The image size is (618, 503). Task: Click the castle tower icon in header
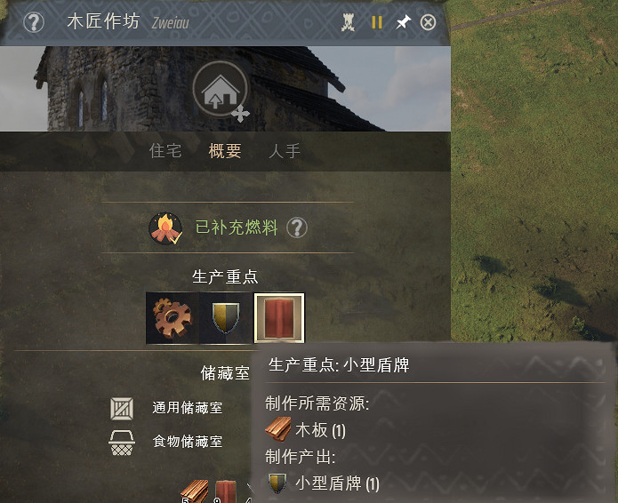tap(348, 22)
